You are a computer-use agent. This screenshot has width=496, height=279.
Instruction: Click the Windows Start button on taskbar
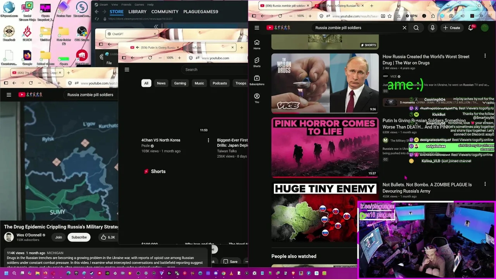6,273
